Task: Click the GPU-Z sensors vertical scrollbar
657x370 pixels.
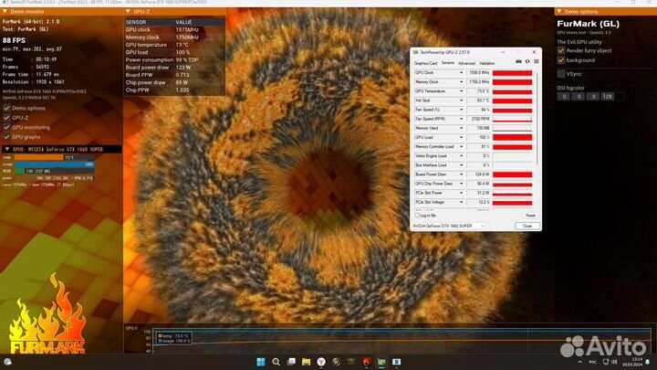Action: pos(537,118)
